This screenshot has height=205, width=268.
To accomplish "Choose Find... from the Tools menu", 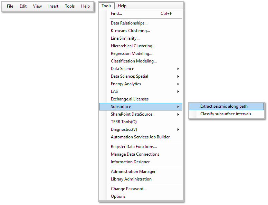I will click(x=141, y=13).
